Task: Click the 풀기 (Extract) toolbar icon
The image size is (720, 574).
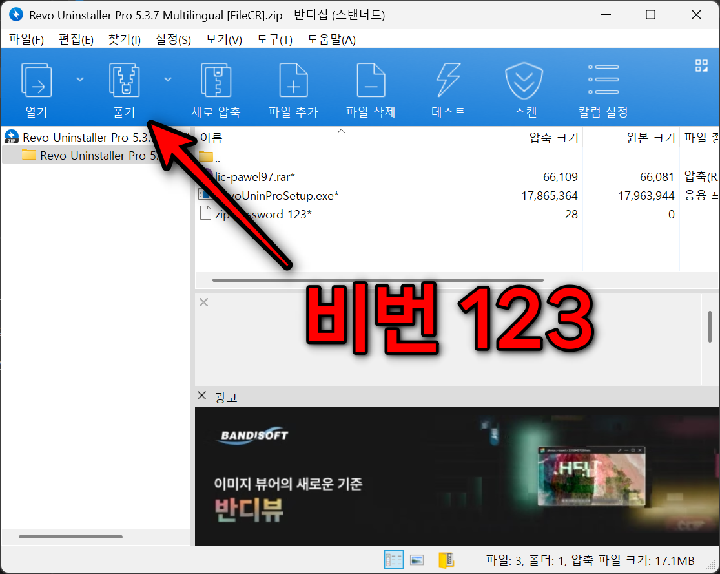Action: tap(124, 80)
